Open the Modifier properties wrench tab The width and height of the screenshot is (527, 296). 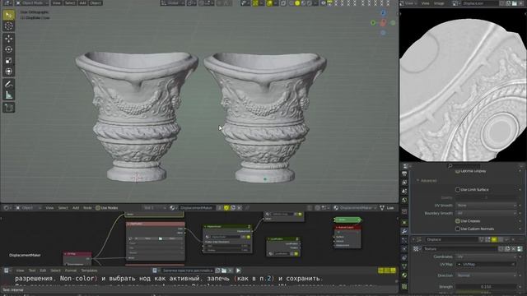[404, 232]
